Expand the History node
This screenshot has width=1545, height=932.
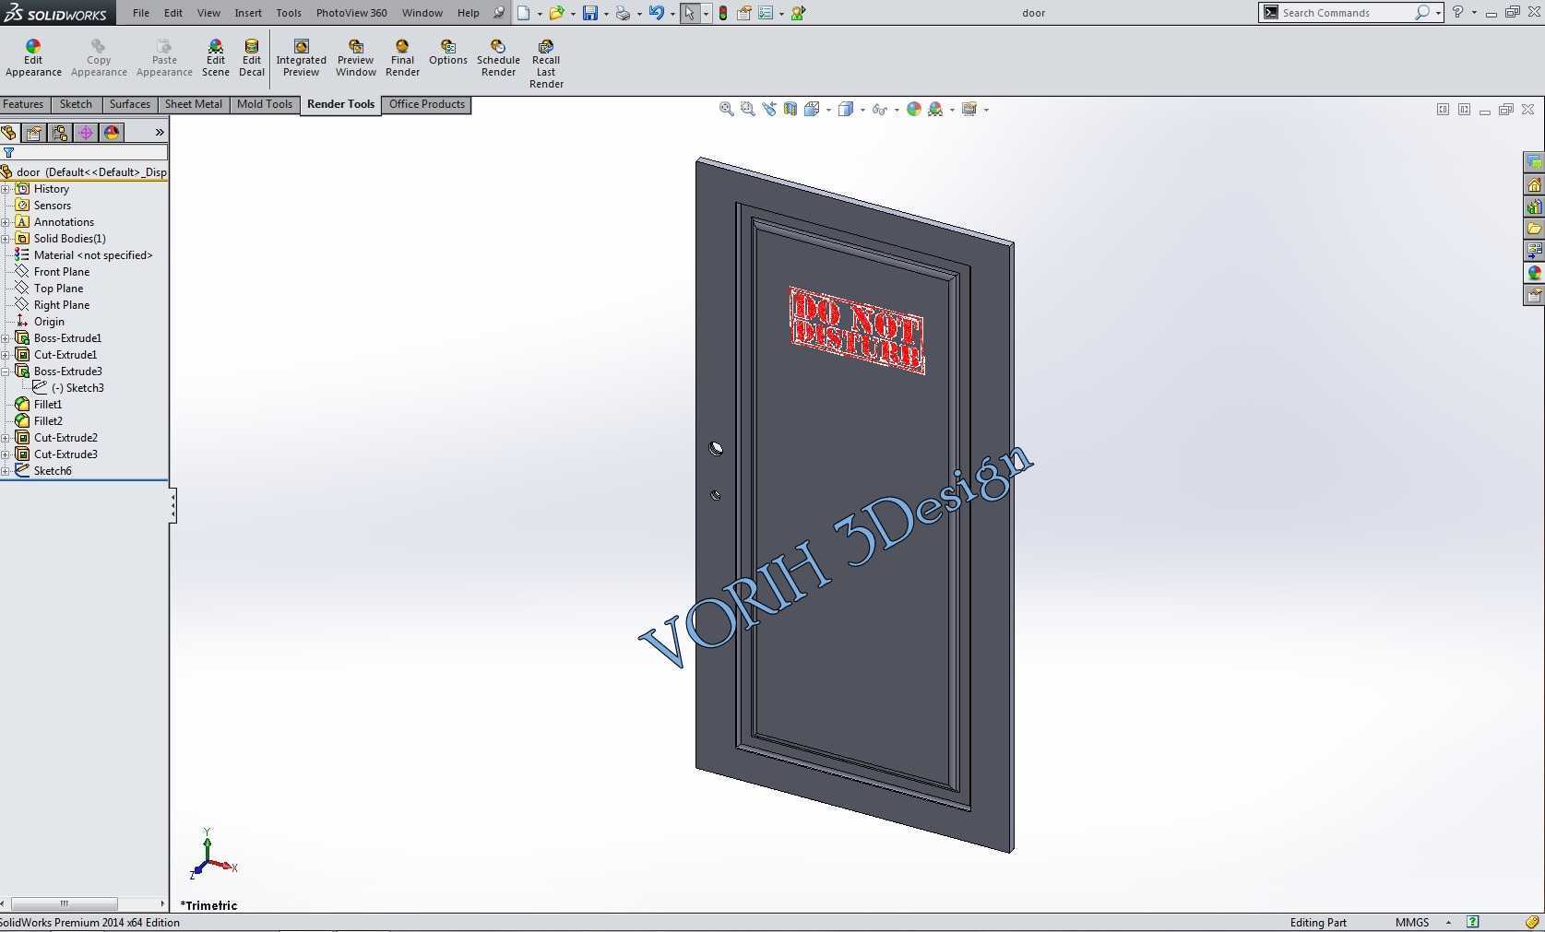point(6,189)
